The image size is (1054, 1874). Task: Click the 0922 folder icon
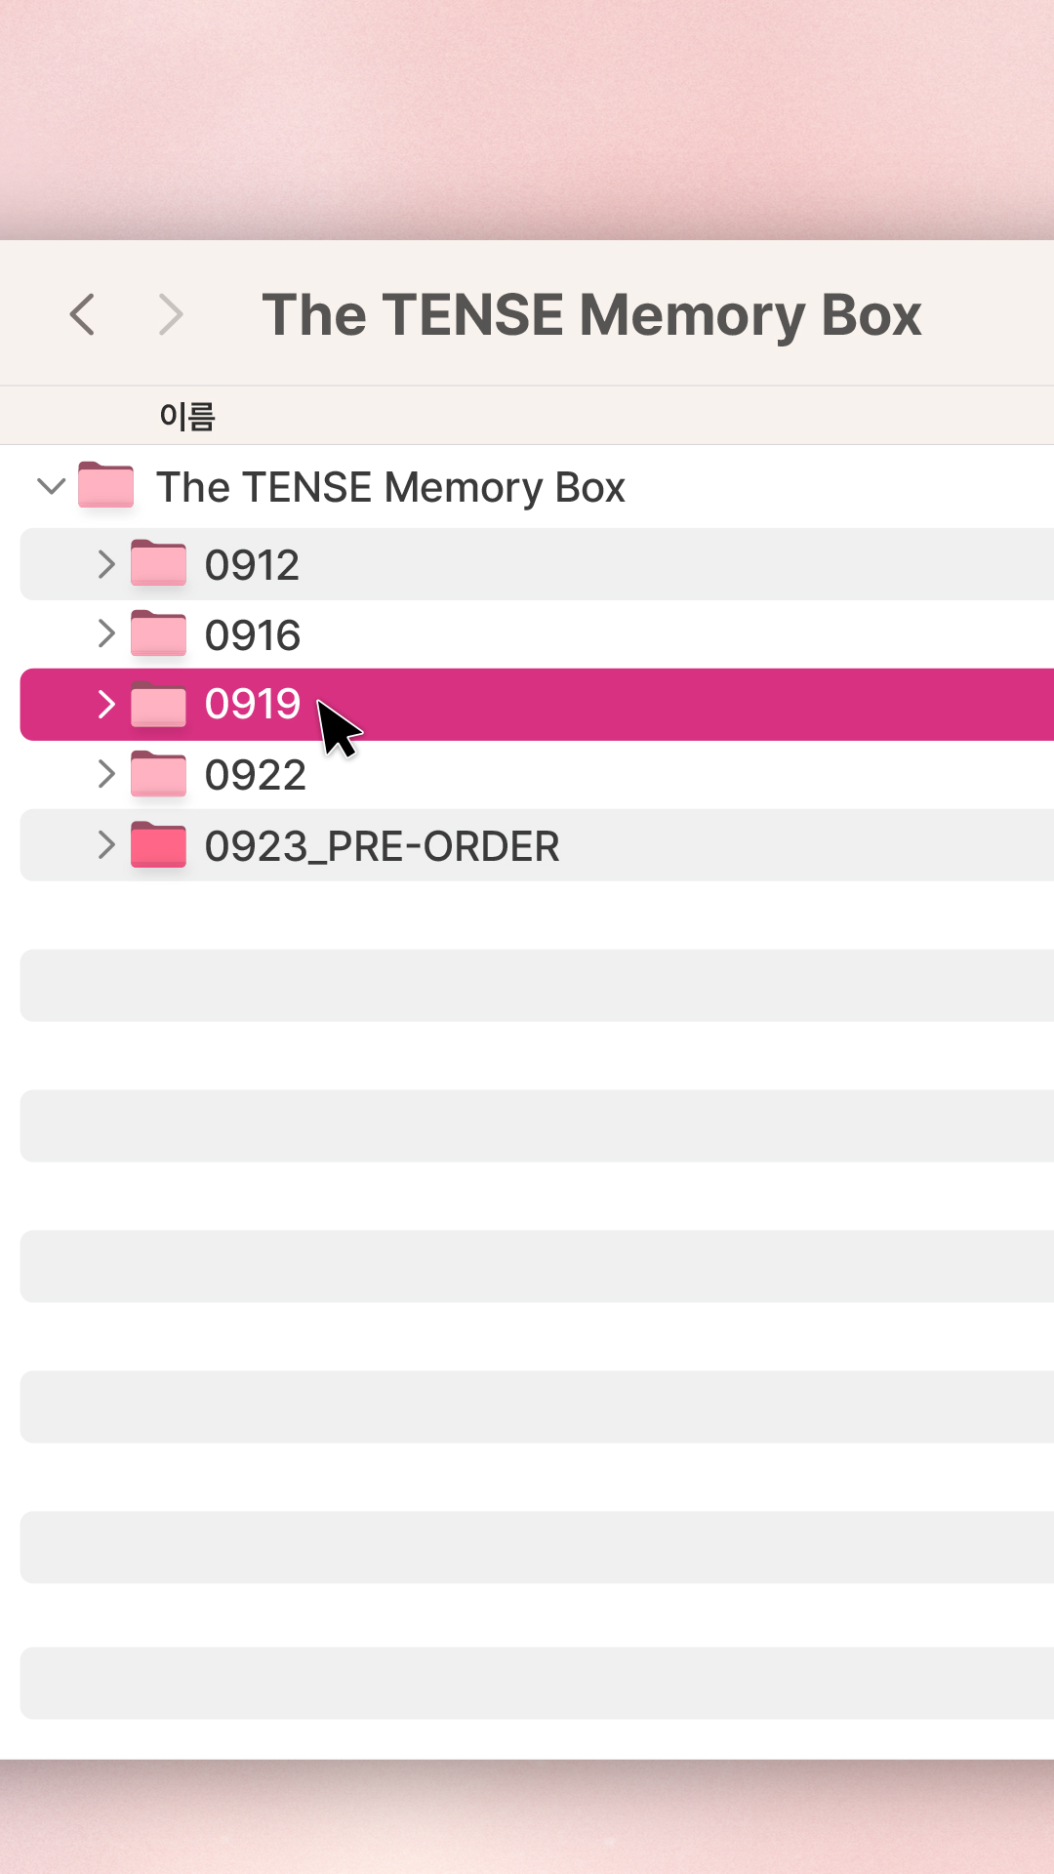click(158, 774)
